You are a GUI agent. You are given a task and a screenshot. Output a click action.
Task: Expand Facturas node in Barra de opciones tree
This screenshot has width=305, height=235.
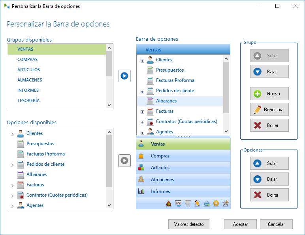click(142, 112)
